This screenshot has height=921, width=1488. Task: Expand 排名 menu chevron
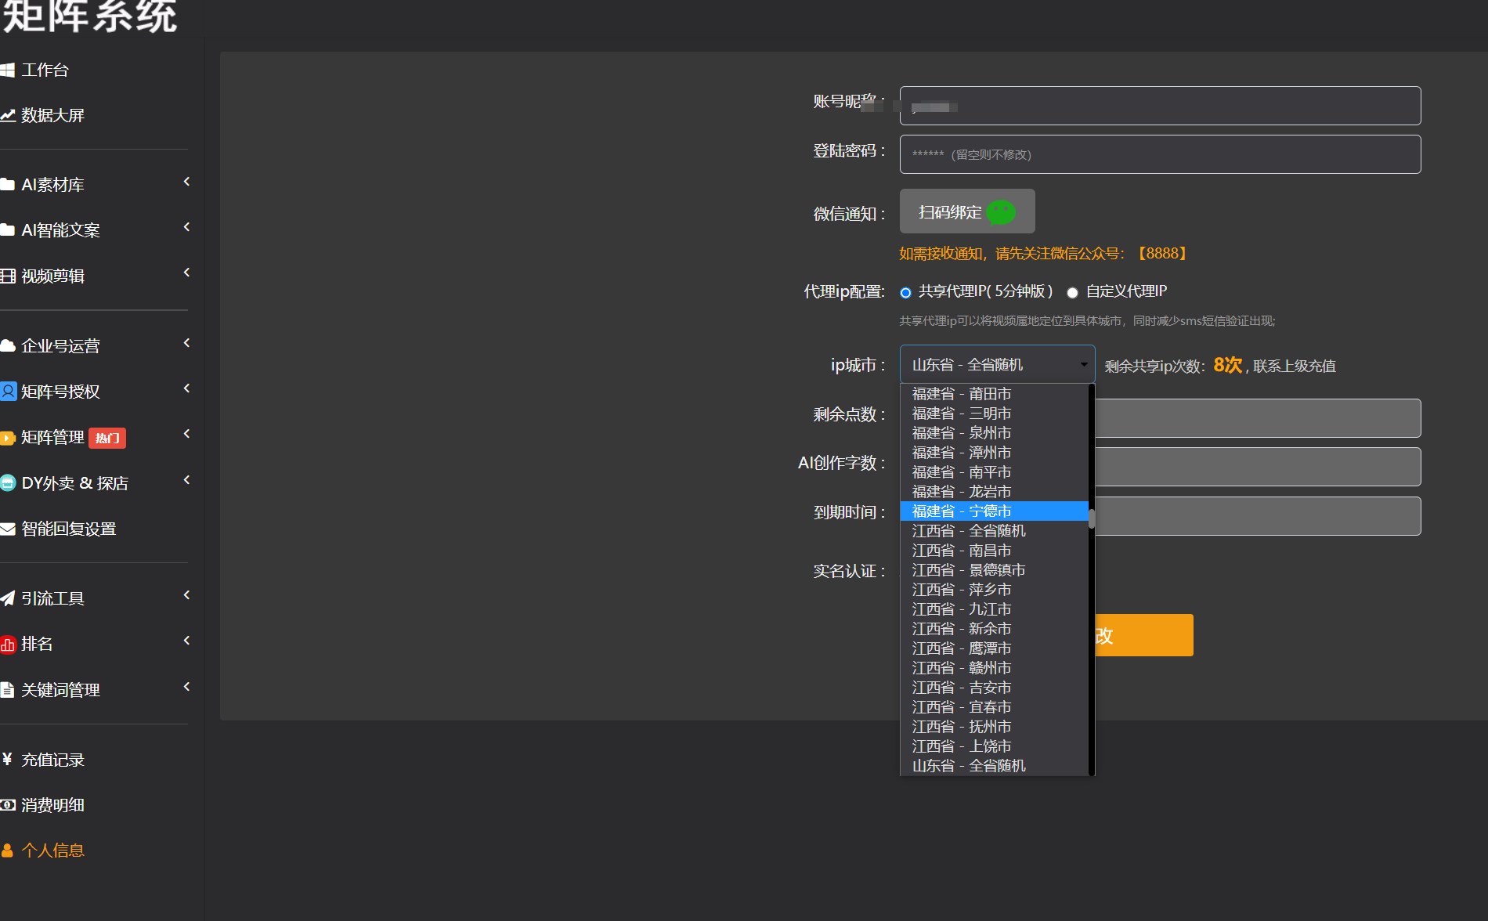coord(186,641)
